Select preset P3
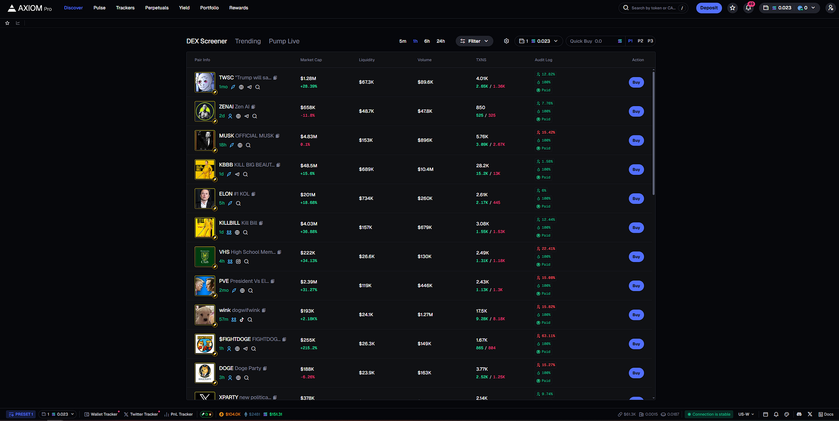The image size is (839, 421). pos(650,41)
